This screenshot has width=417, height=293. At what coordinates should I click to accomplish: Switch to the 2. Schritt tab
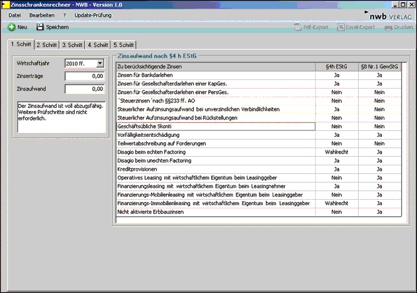pyautogui.click(x=46, y=45)
